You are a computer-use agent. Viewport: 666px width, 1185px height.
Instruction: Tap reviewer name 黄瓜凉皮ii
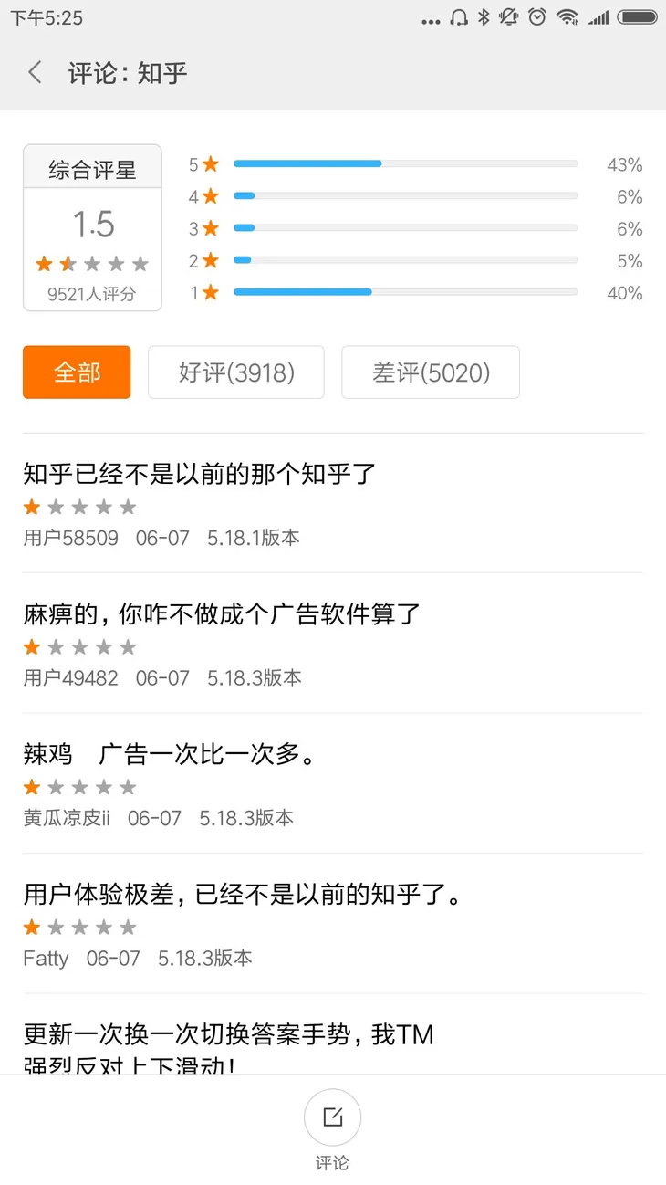click(x=67, y=818)
